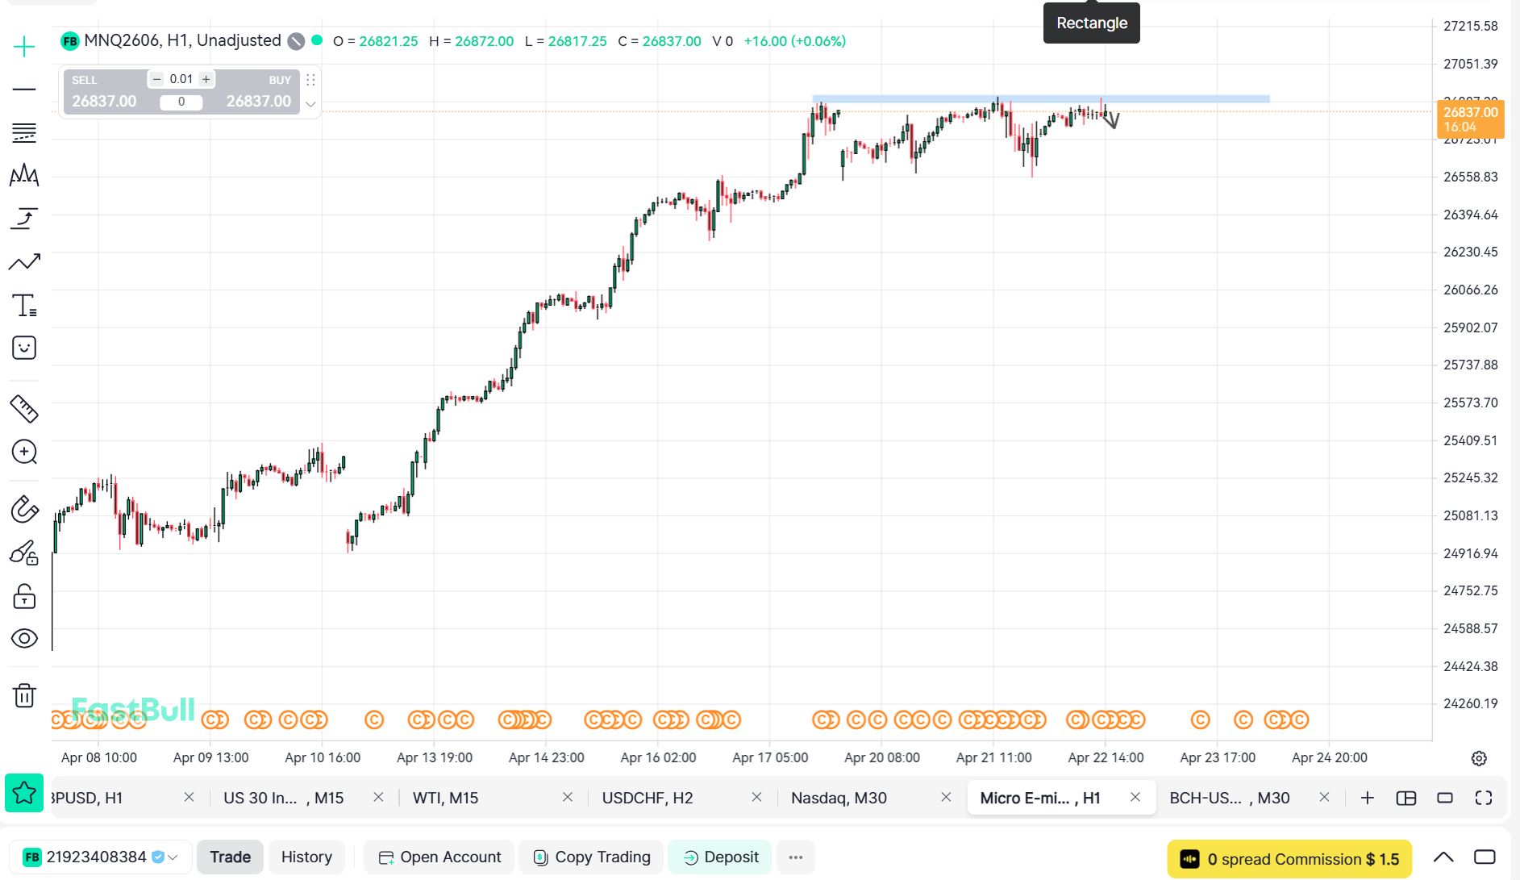This screenshot has height=880, width=1520.
Task: Open the WTI, M15 chart tab
Action: (445, 798)
